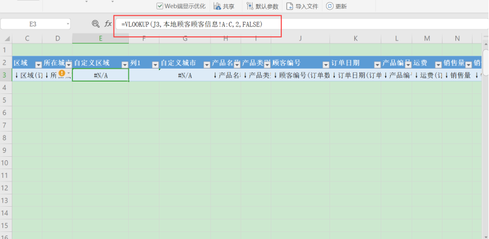Click into the VLOOKUP formula bar
Viewport: 489px width, 239px height.
point(302,24)
